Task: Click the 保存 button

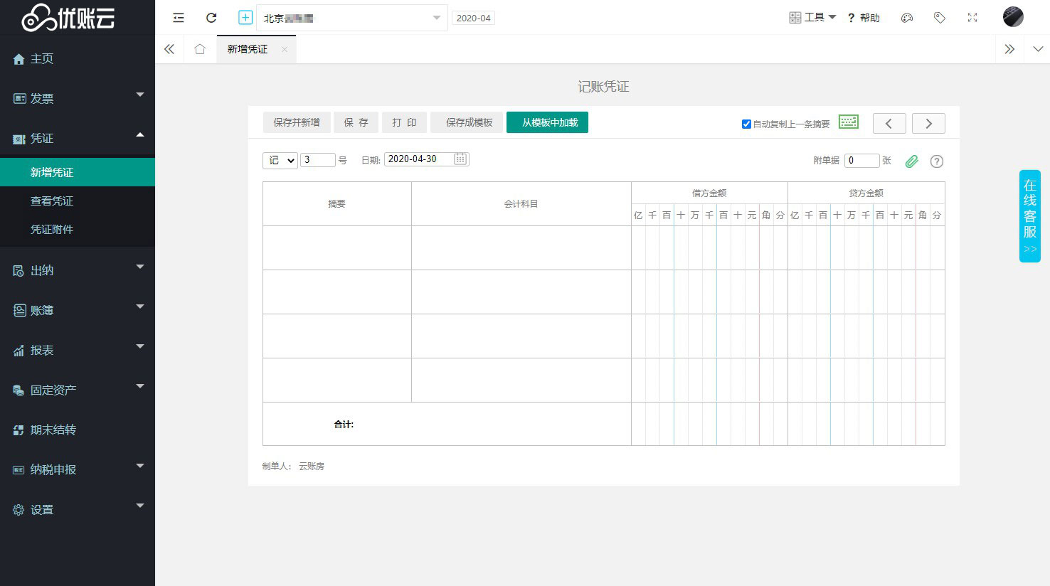Action: pos(356,122)
